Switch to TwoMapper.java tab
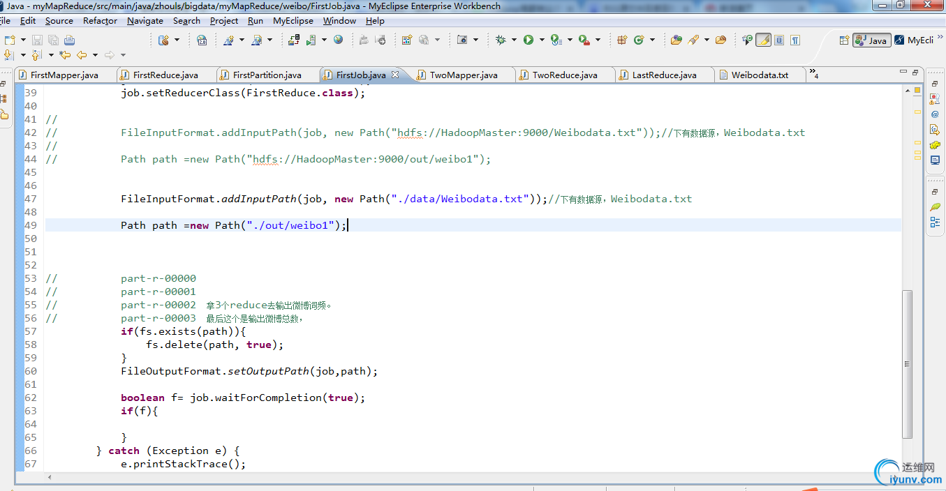 pos(464,75)
